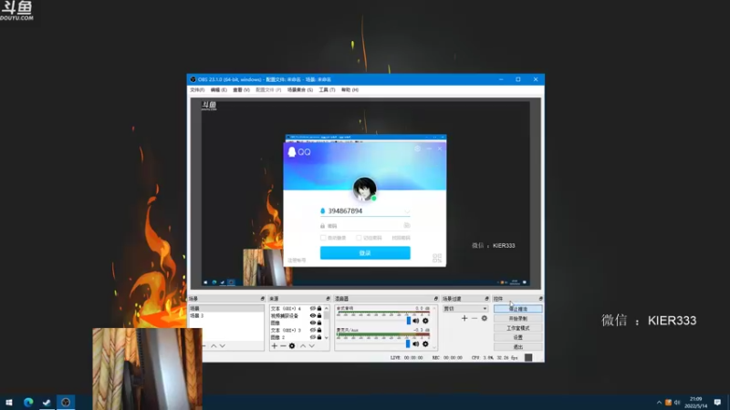Mute the 麦克风/Aux microphone channel

(x=416, y=344)
